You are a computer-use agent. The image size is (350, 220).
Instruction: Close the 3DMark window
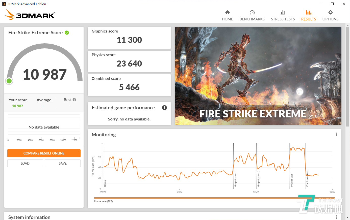click(x=344, y=4)
